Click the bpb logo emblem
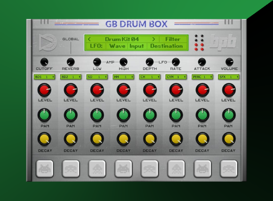 223,42
